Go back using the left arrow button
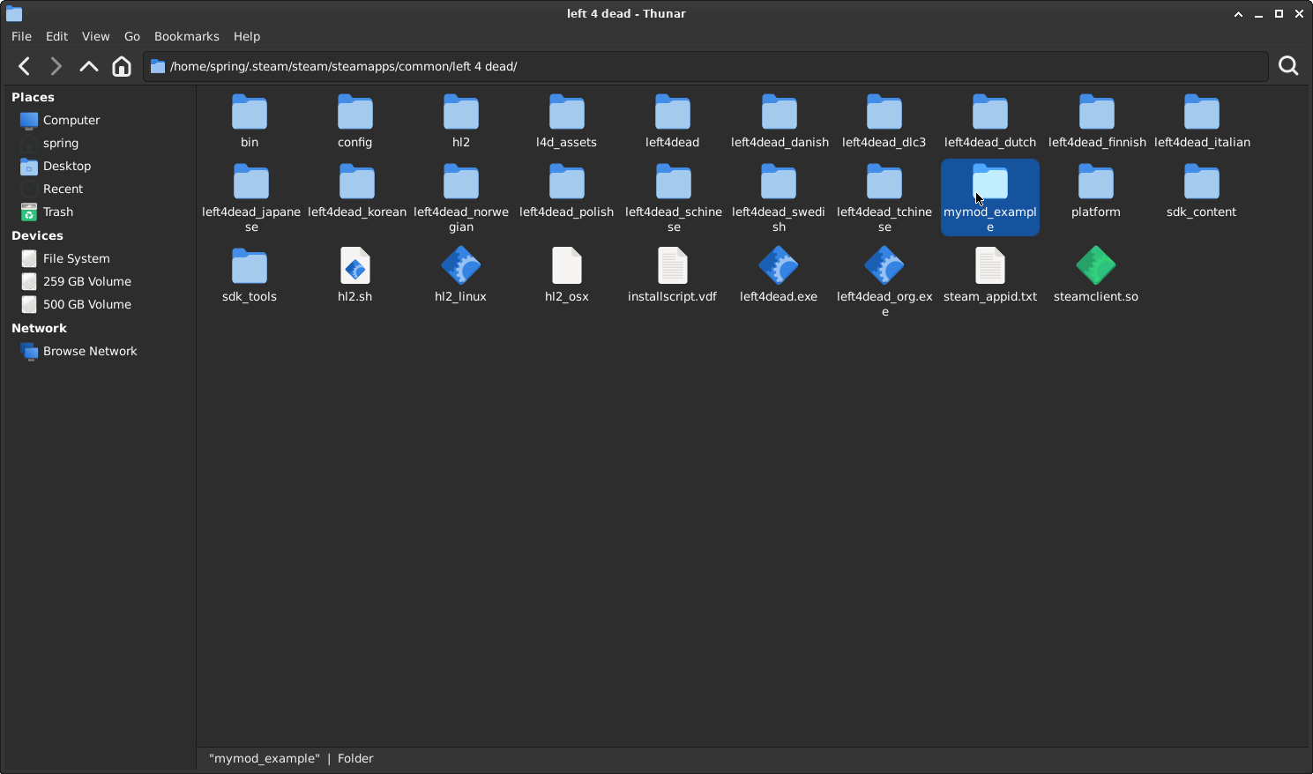This screenshot has width=1313, height=774. pos(25,66)
